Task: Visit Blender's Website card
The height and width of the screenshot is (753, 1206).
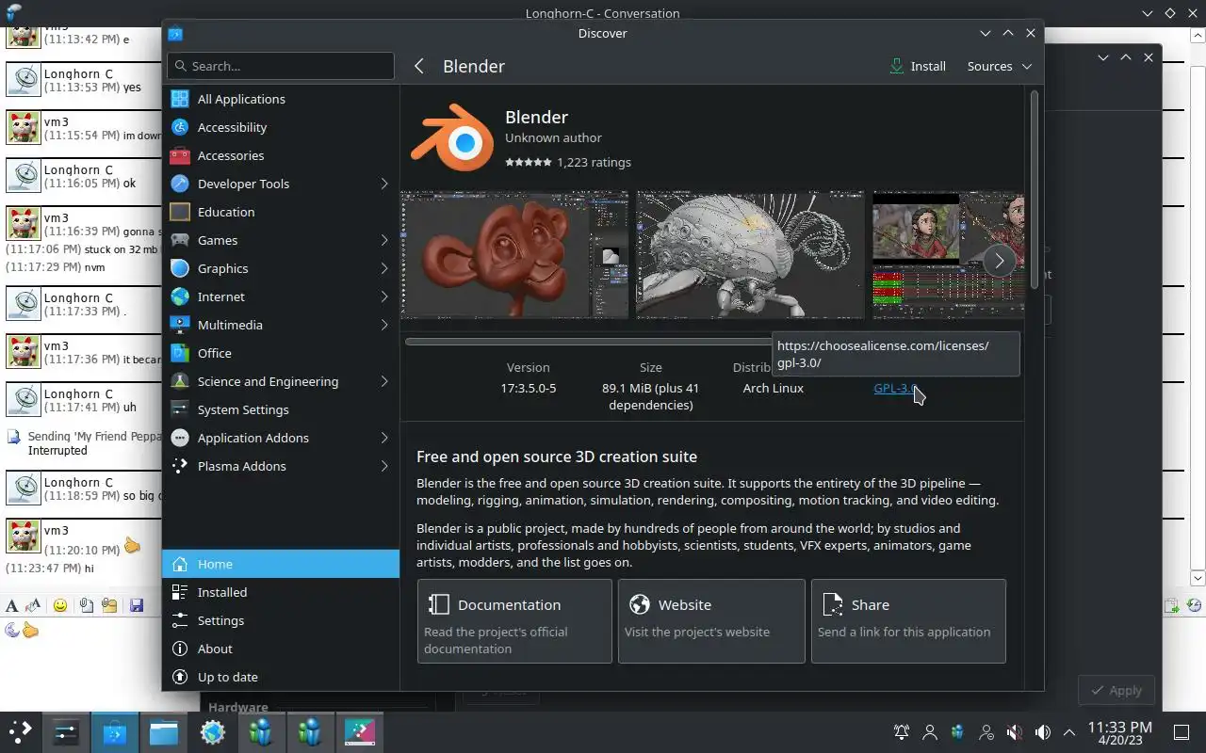Action: (x=711, y=621)
